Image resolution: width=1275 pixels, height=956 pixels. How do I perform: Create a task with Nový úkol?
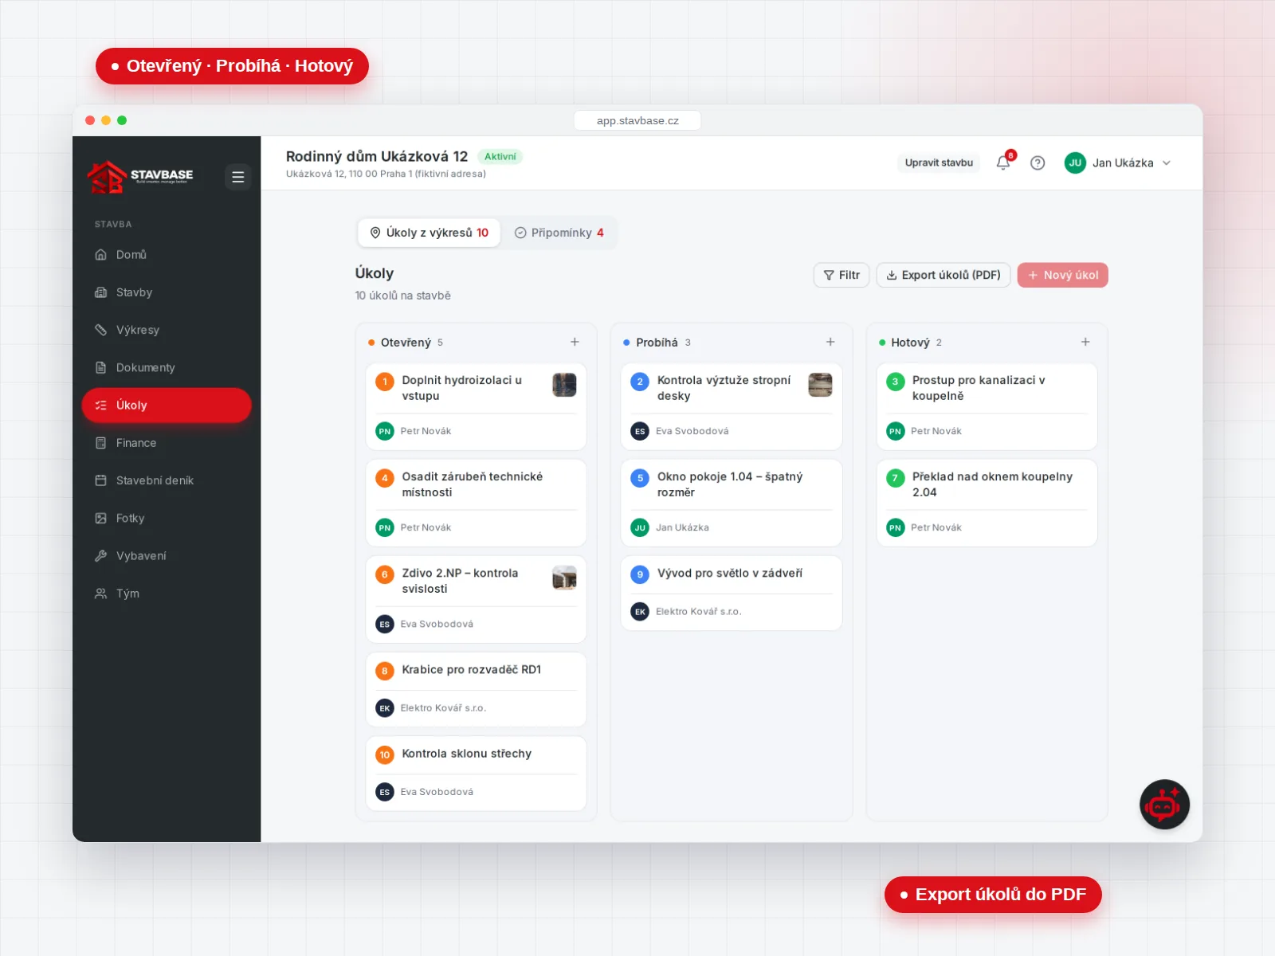[1063, 275]
